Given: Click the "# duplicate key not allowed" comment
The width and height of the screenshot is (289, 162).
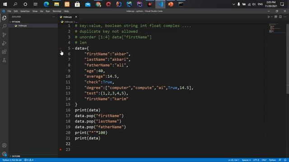Looking at the screenshot, I should pos(106,31).
